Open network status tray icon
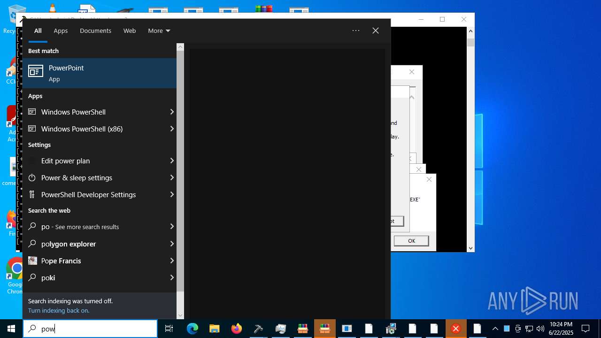 (529, 329)
